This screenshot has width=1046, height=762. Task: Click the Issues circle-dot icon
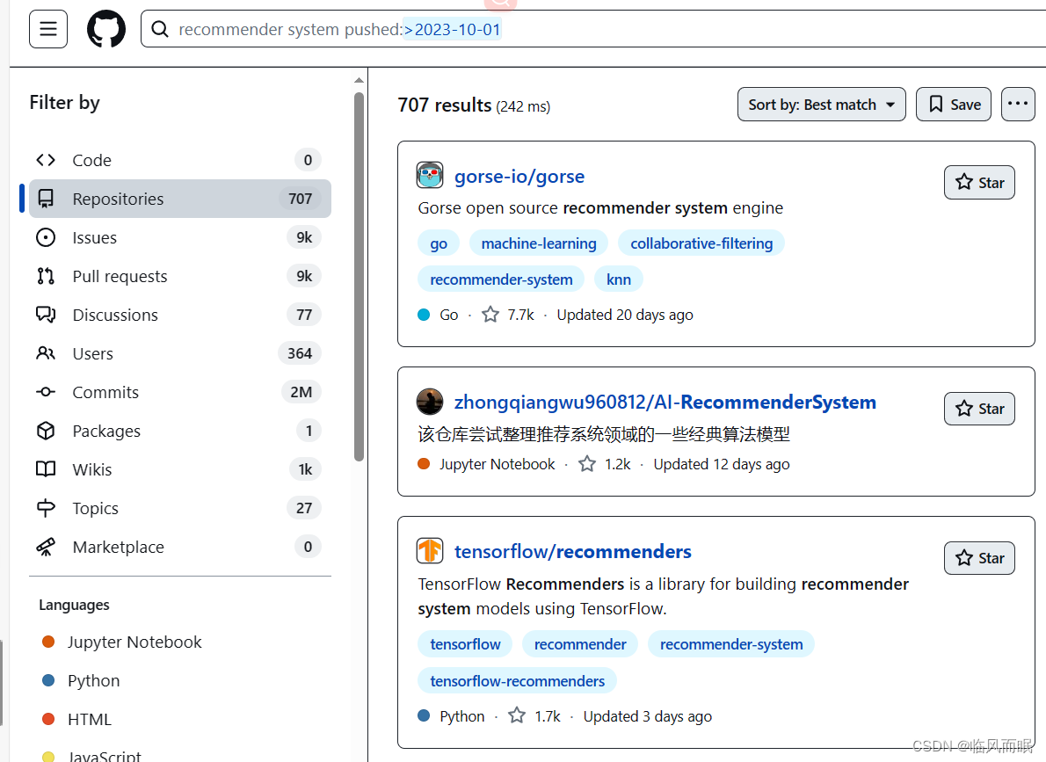point(46,237)
